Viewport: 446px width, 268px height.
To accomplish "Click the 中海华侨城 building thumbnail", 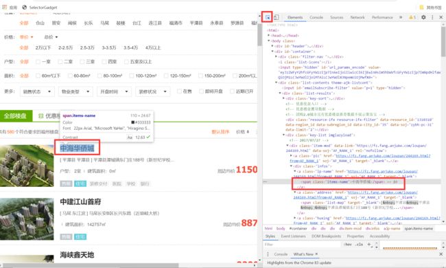I will click(27, 166).
